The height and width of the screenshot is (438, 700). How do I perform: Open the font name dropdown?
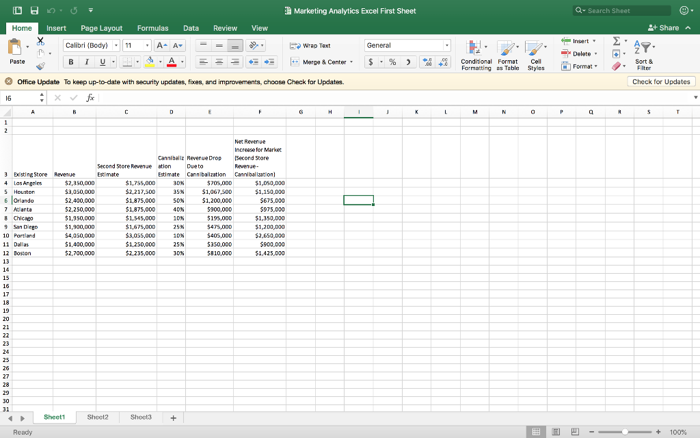116,45
